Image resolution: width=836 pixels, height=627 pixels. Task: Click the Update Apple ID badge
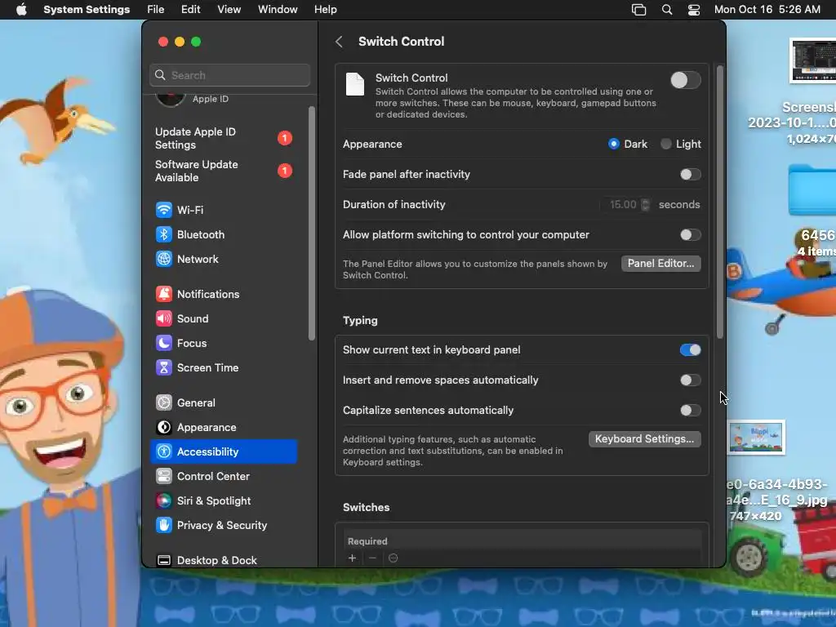tap(285, 138)
